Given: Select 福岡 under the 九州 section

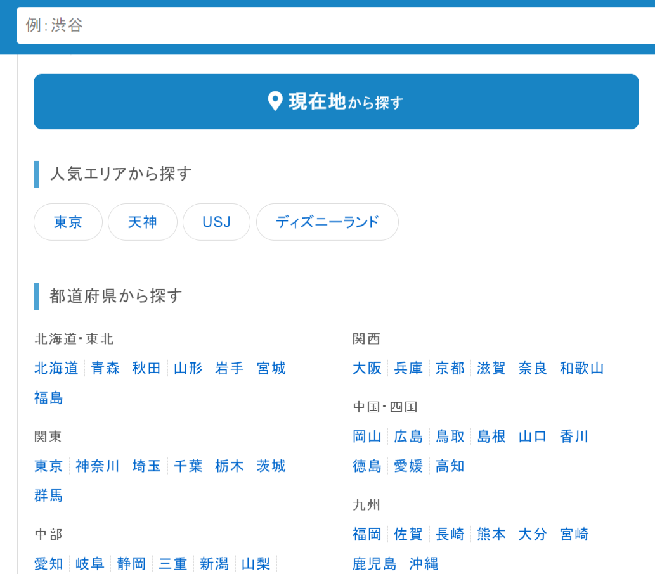Looking at the screenshot, I should coord(367,534).
